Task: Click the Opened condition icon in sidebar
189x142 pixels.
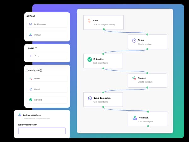Action: 31,78
